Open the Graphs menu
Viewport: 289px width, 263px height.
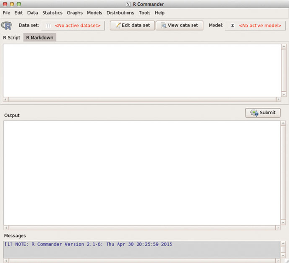point(75,13)
